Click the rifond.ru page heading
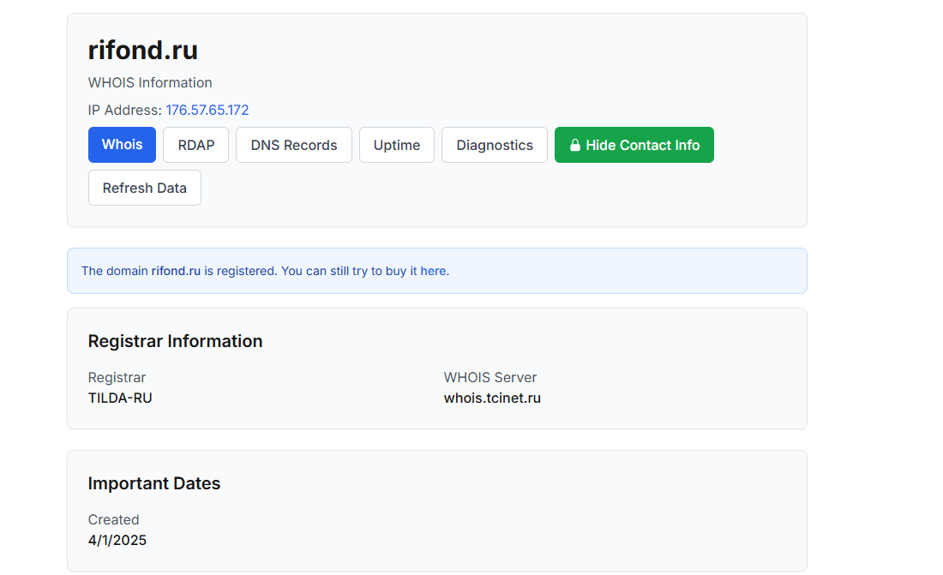This screenshot has width=943, height=575. pyautogui.click(x=143, y=51)
